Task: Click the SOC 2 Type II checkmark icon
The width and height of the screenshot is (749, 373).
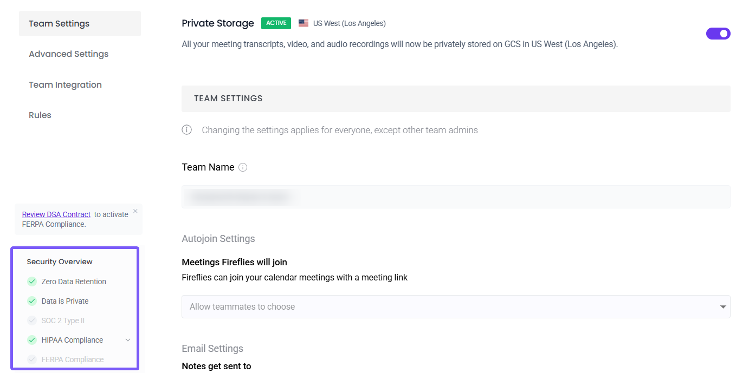Action: coord(32,320)
